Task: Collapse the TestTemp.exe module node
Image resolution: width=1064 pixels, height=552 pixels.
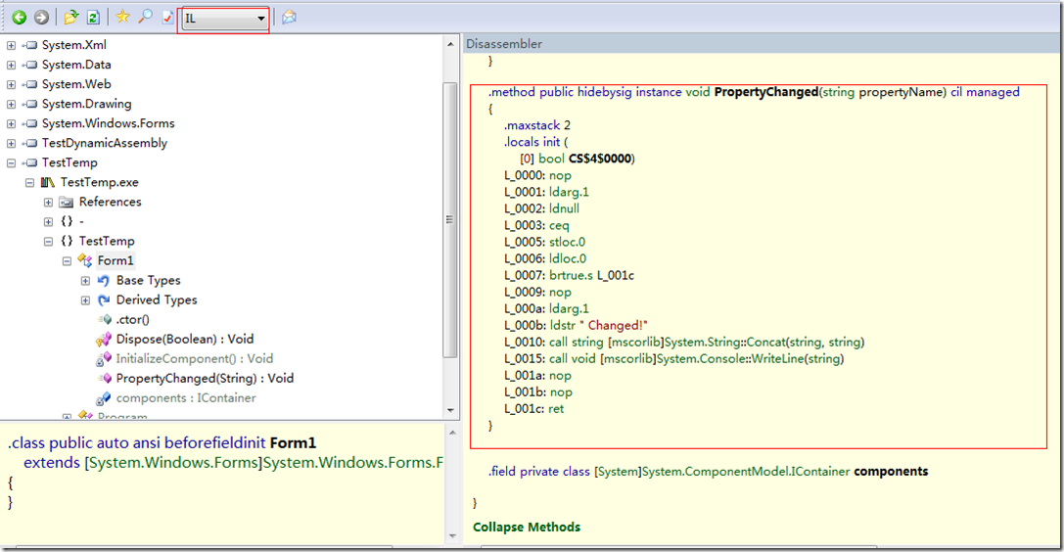Action: pos(30,183)
